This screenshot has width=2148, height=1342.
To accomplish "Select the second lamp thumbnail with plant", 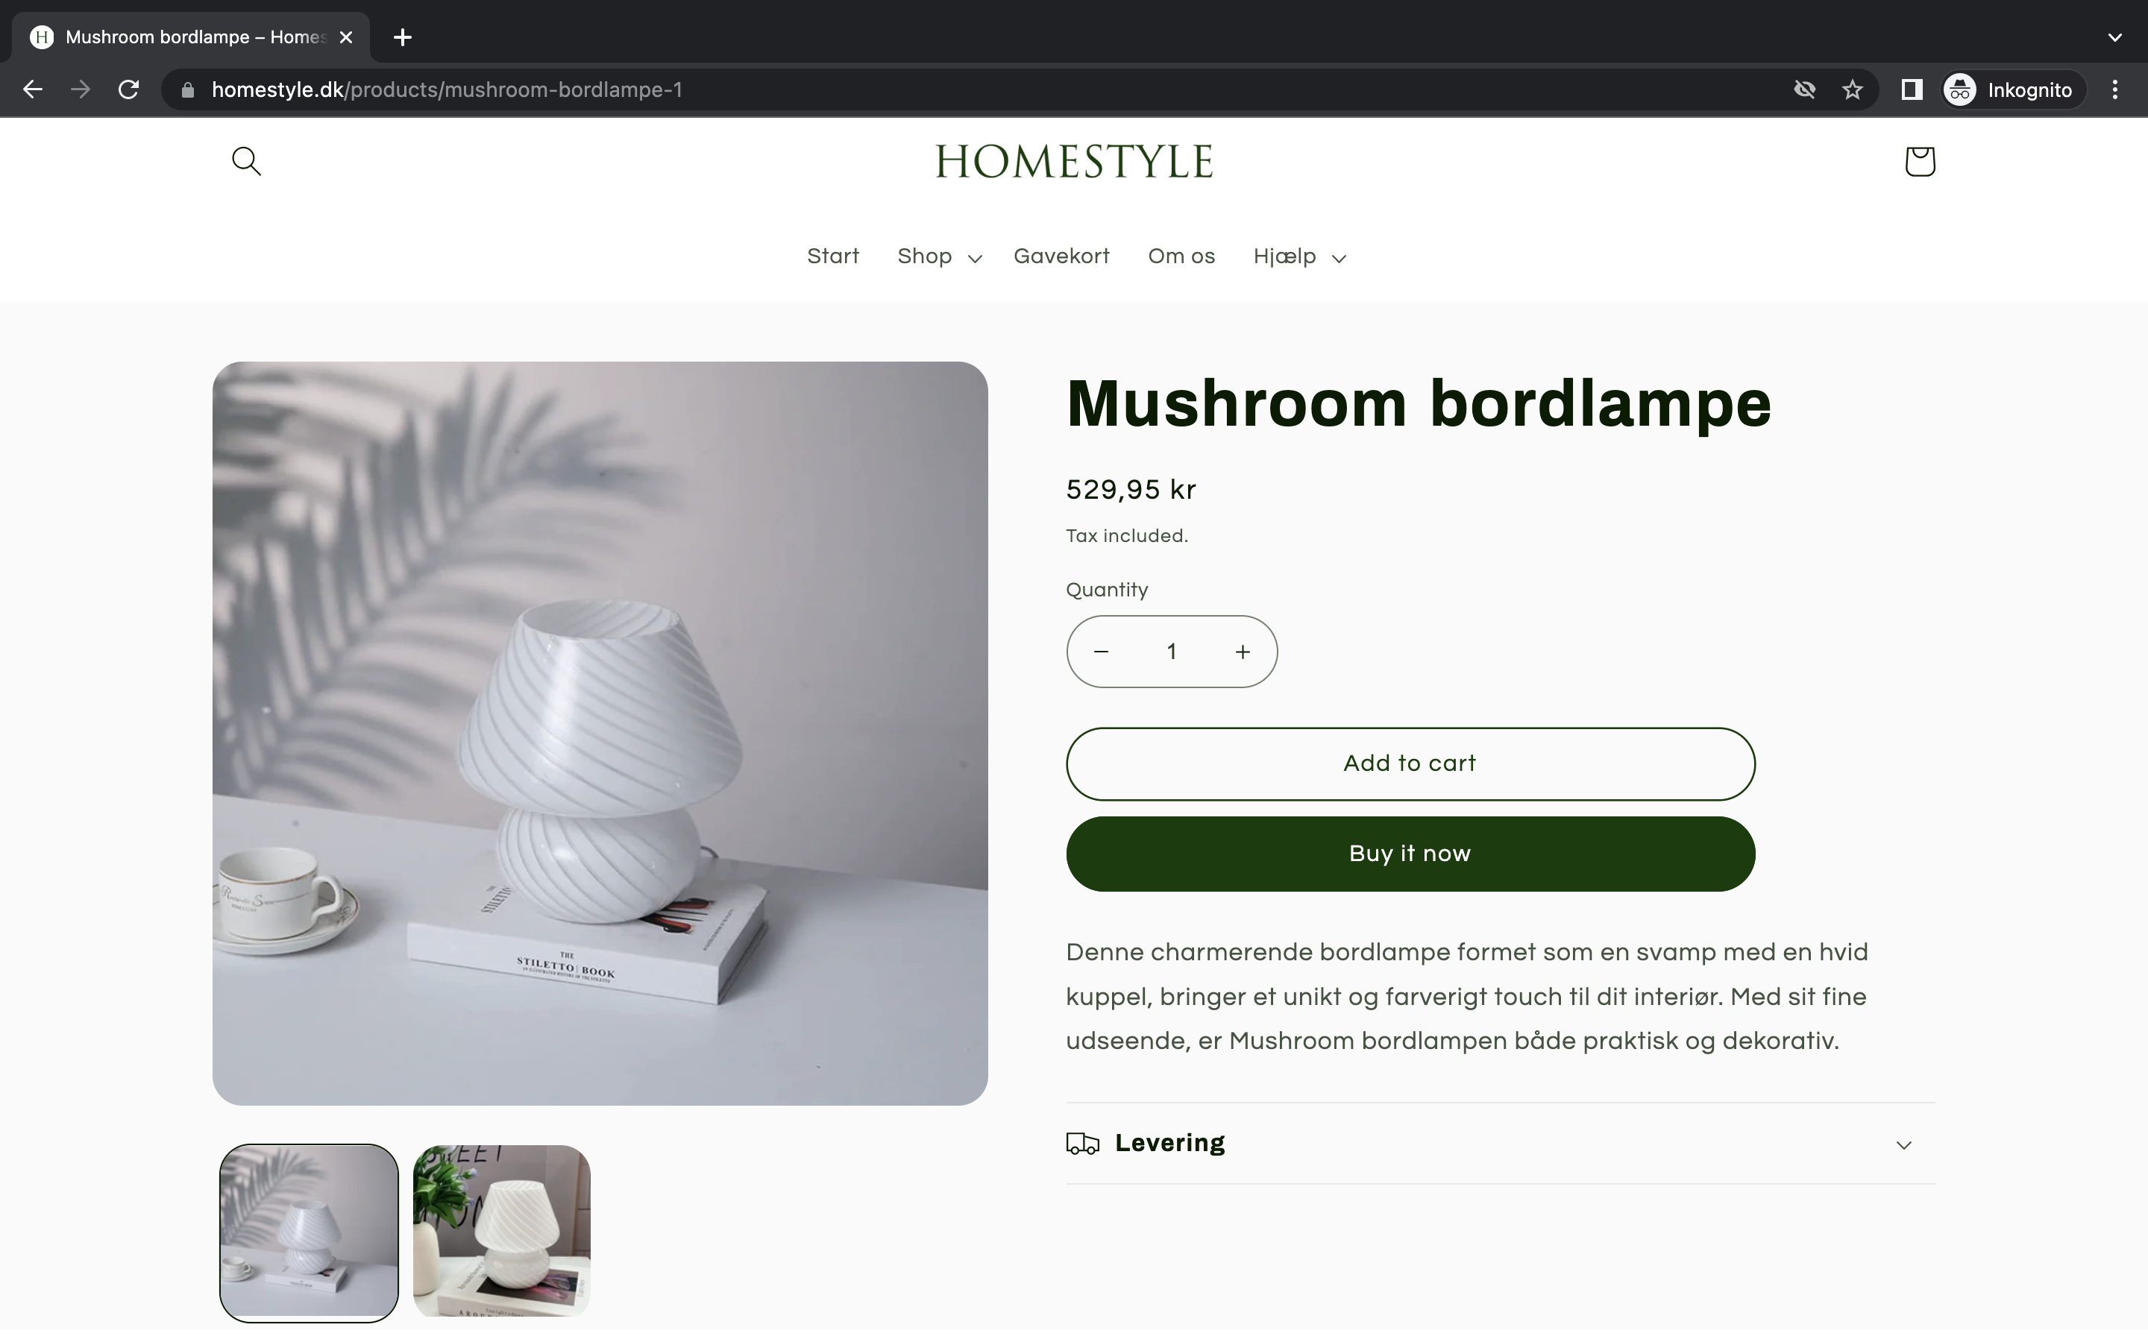I will pos(501,1231).
